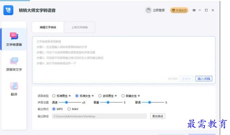Viewport: 230px width, 135px height.
Task: Preview the 标准女生 voice speaker icon
Action: 93,96
